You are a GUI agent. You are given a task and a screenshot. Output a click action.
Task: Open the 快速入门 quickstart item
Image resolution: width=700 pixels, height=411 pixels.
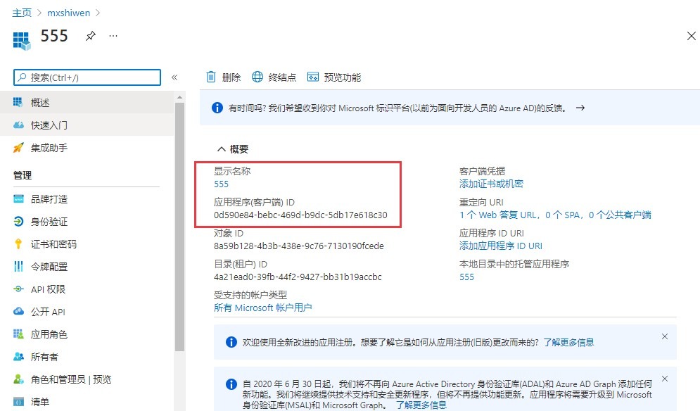point(87,125)
